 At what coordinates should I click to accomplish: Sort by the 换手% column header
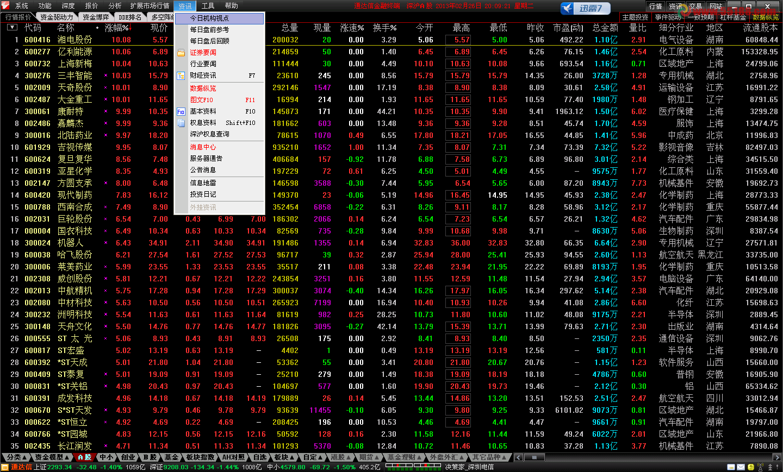pos(384,27)
